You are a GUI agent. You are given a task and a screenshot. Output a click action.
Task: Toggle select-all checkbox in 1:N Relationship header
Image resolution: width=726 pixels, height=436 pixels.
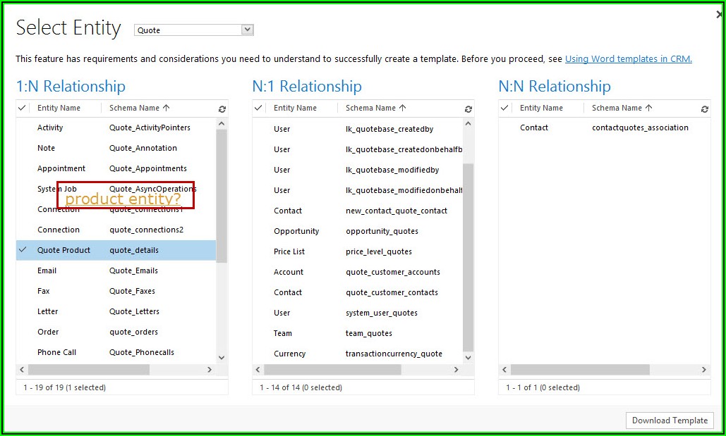(x=23, y=108)
